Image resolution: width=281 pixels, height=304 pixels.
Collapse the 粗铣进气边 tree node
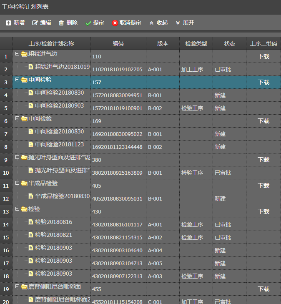(x=17, y=54)
